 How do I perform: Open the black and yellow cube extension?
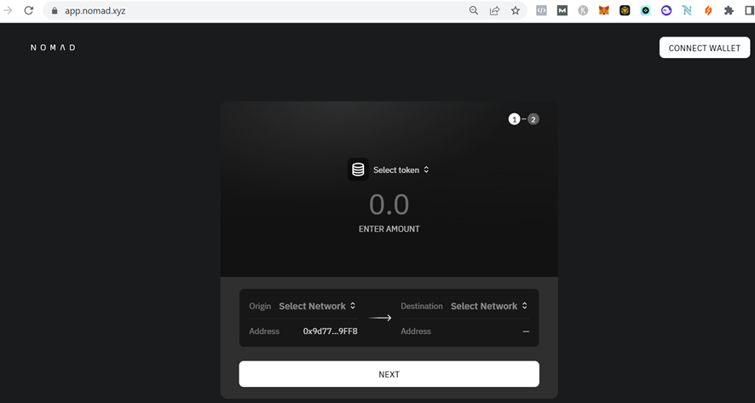point(625,10)
